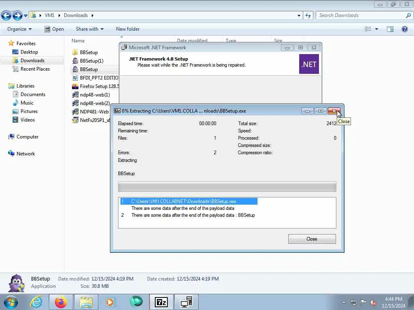Select error 2 payload data message
The image size is (414, 310).
click(x=188, y=215)
